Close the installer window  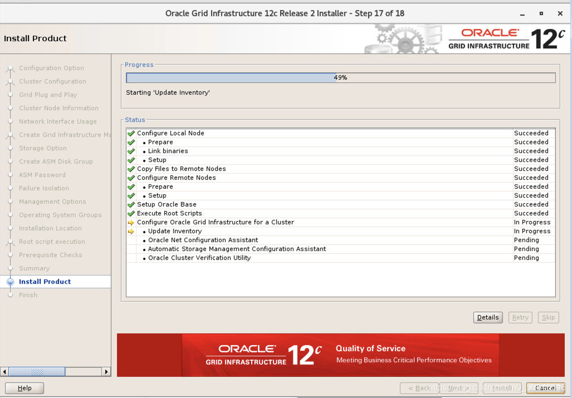(x=560, y=13)
